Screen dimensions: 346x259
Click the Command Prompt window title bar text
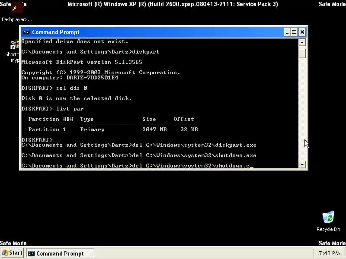click(56, 32)
